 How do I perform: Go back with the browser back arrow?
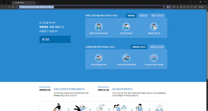coord(2,7)
